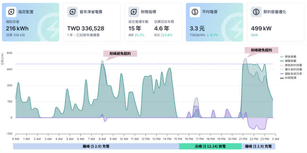Click the 估算回收年限 label

tap(164, 22)
